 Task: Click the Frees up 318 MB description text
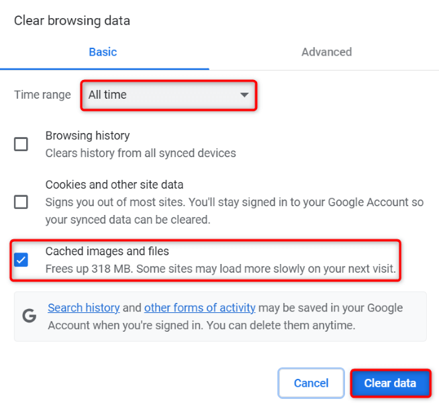pyautogui.click(x=220, y=269)
